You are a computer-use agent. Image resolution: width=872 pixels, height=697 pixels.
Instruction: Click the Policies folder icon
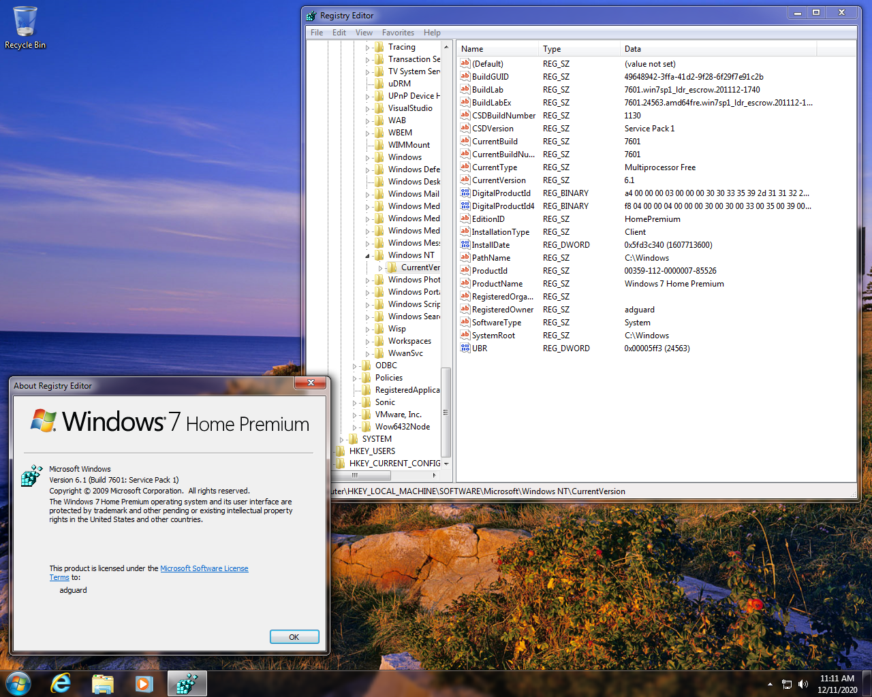click(x=367, y=378)
